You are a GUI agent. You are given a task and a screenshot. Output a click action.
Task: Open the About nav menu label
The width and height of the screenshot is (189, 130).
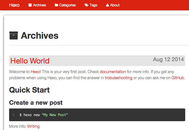pyautogui.click(x=115, y=5)
